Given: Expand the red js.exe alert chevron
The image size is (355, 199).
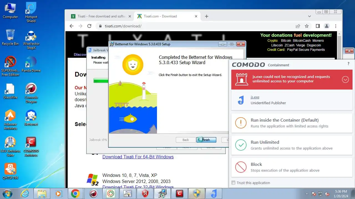Looking at the screenshot, I should pos(345,80).
